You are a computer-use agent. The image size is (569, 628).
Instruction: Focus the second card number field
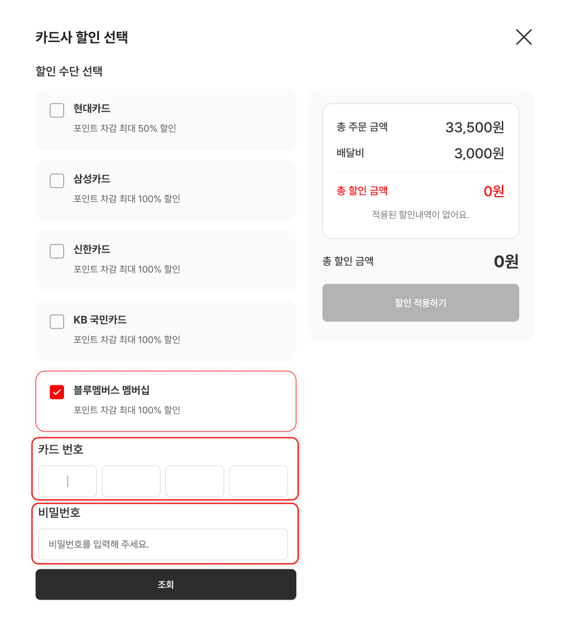[x=131, y=481]
